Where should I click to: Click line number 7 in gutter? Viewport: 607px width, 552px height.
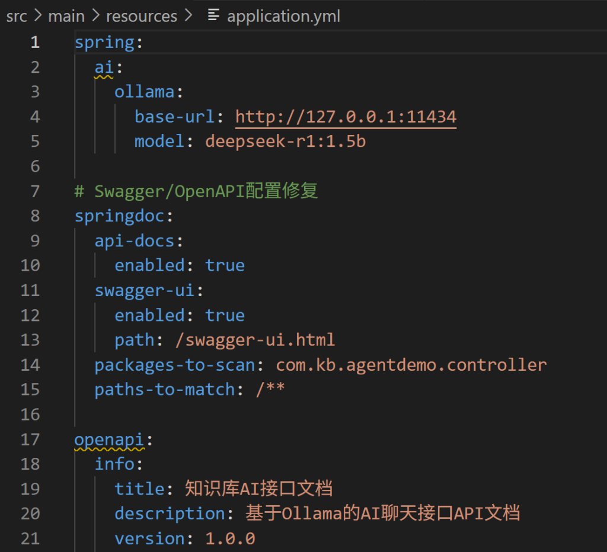click(x=35, y=191)
